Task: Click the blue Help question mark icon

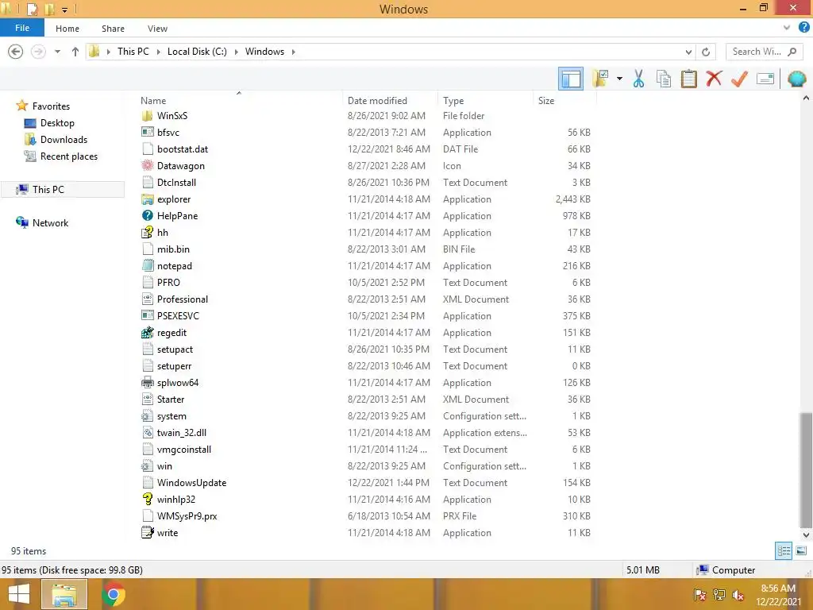Action: [803, 28]
